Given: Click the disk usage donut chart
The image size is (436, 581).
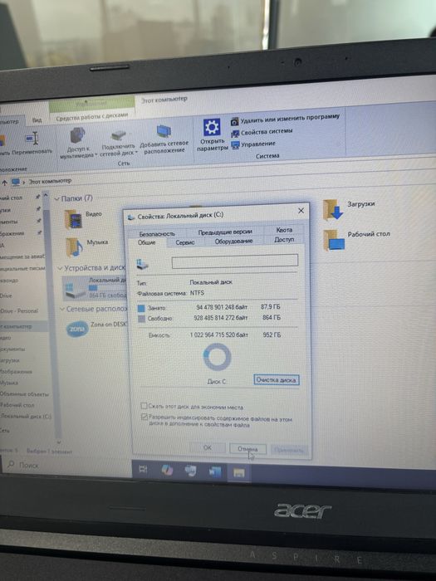Looking at the screenshot, I should coord(217,357).
